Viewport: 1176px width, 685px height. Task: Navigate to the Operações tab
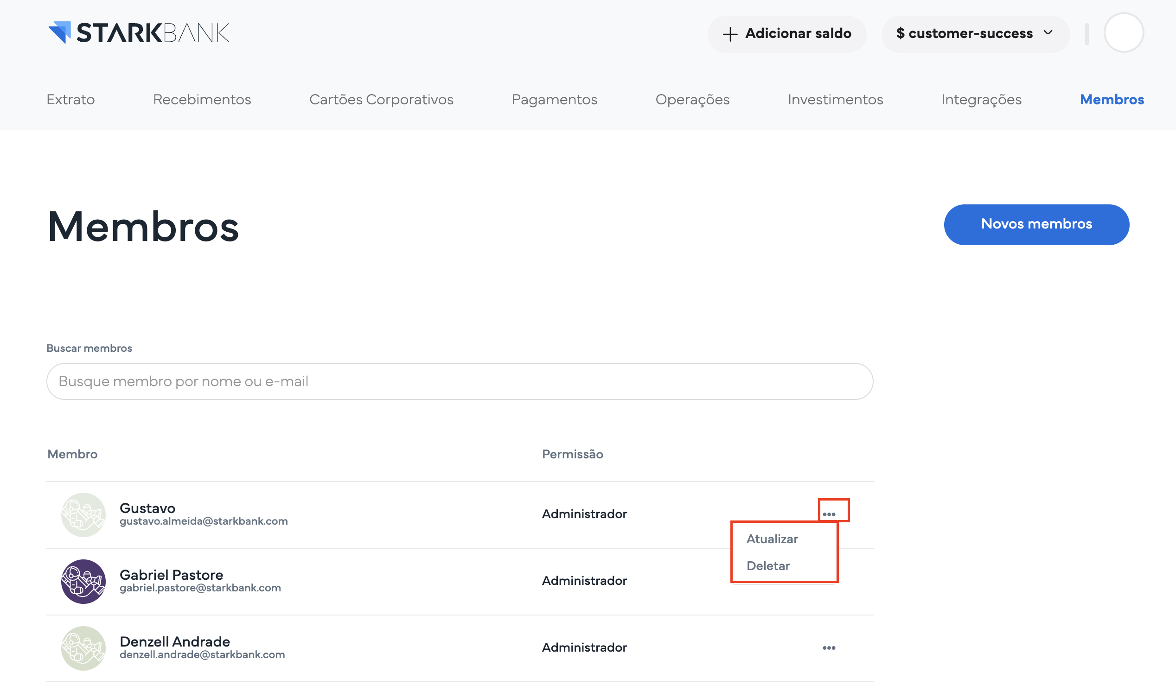click(692, 99)
